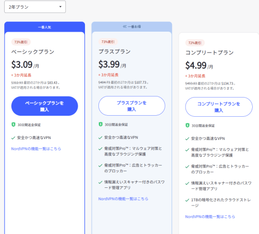This screenshot has height=234, width=259.
Task: Click the checkmark beside 広告とトラッカー in プラスプラン
Action: tap(100, 166)
